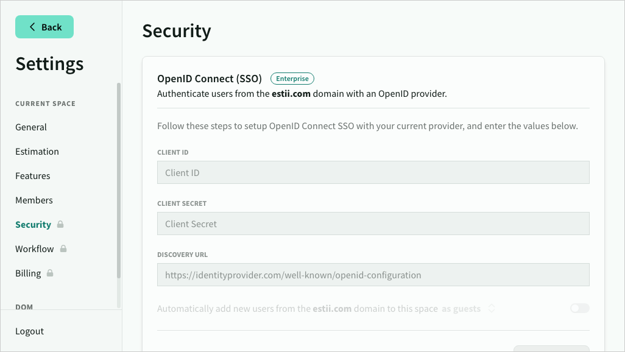Screen dimensions: 625x352
Task: Click the lock icon beside Billing
Action: point(50,273)
